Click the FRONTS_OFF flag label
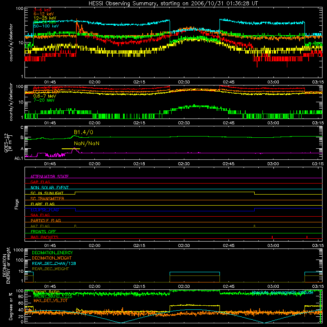This screenshot has height=327, width=327. pyautogui.click(x=43, y=231)
